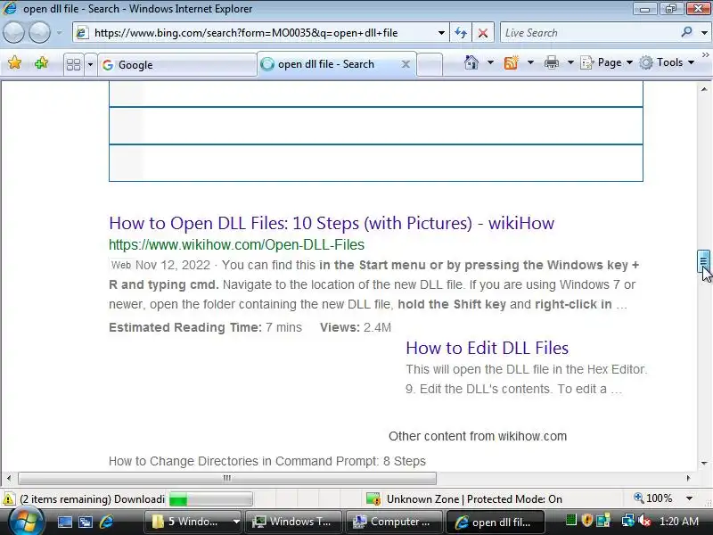Click the Back navigation button

13,33
